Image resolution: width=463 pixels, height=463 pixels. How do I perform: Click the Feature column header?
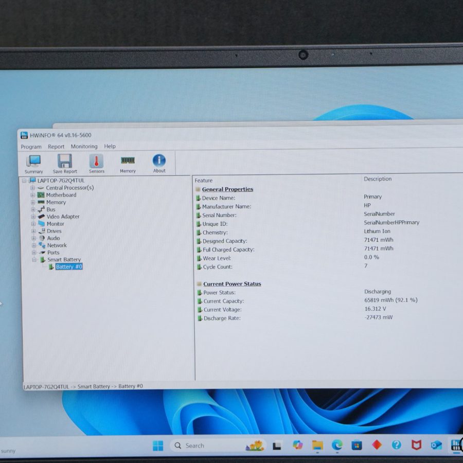coord(203,181)
